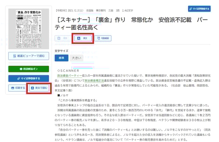This screenshot has width=219, height=142.
Task: Open the 紙面ビューアーで読む paper viewer
Action: click(28, 56)
